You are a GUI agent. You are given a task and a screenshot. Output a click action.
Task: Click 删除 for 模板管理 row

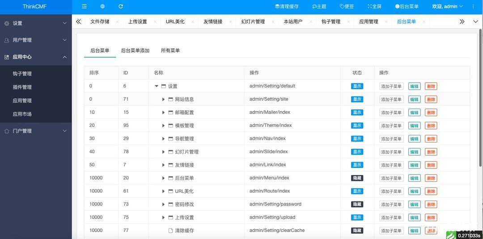431,126
